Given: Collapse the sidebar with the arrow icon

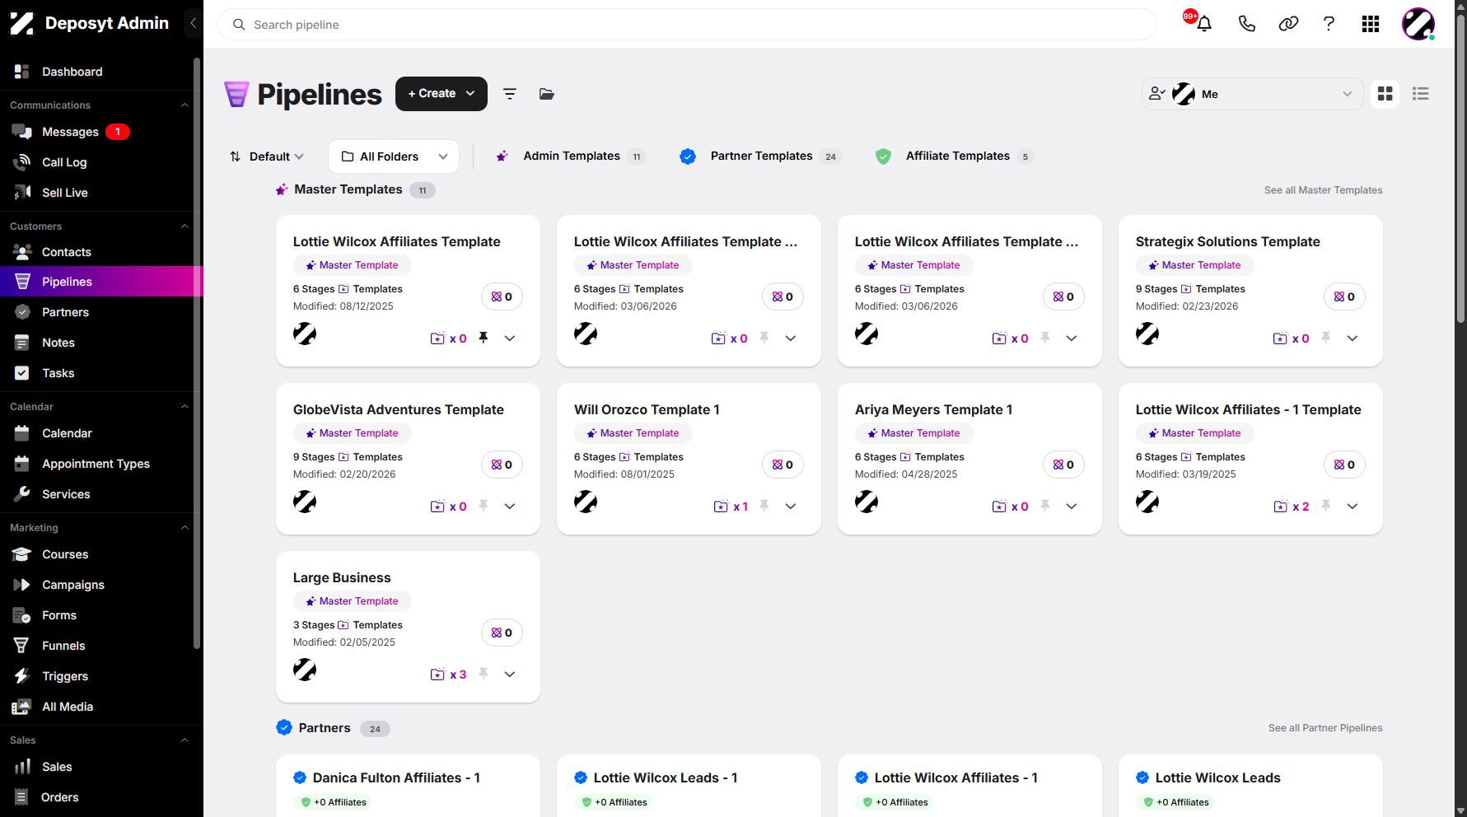Looking at the screenshot, I should pyautogui.click(x=193, y=23).
